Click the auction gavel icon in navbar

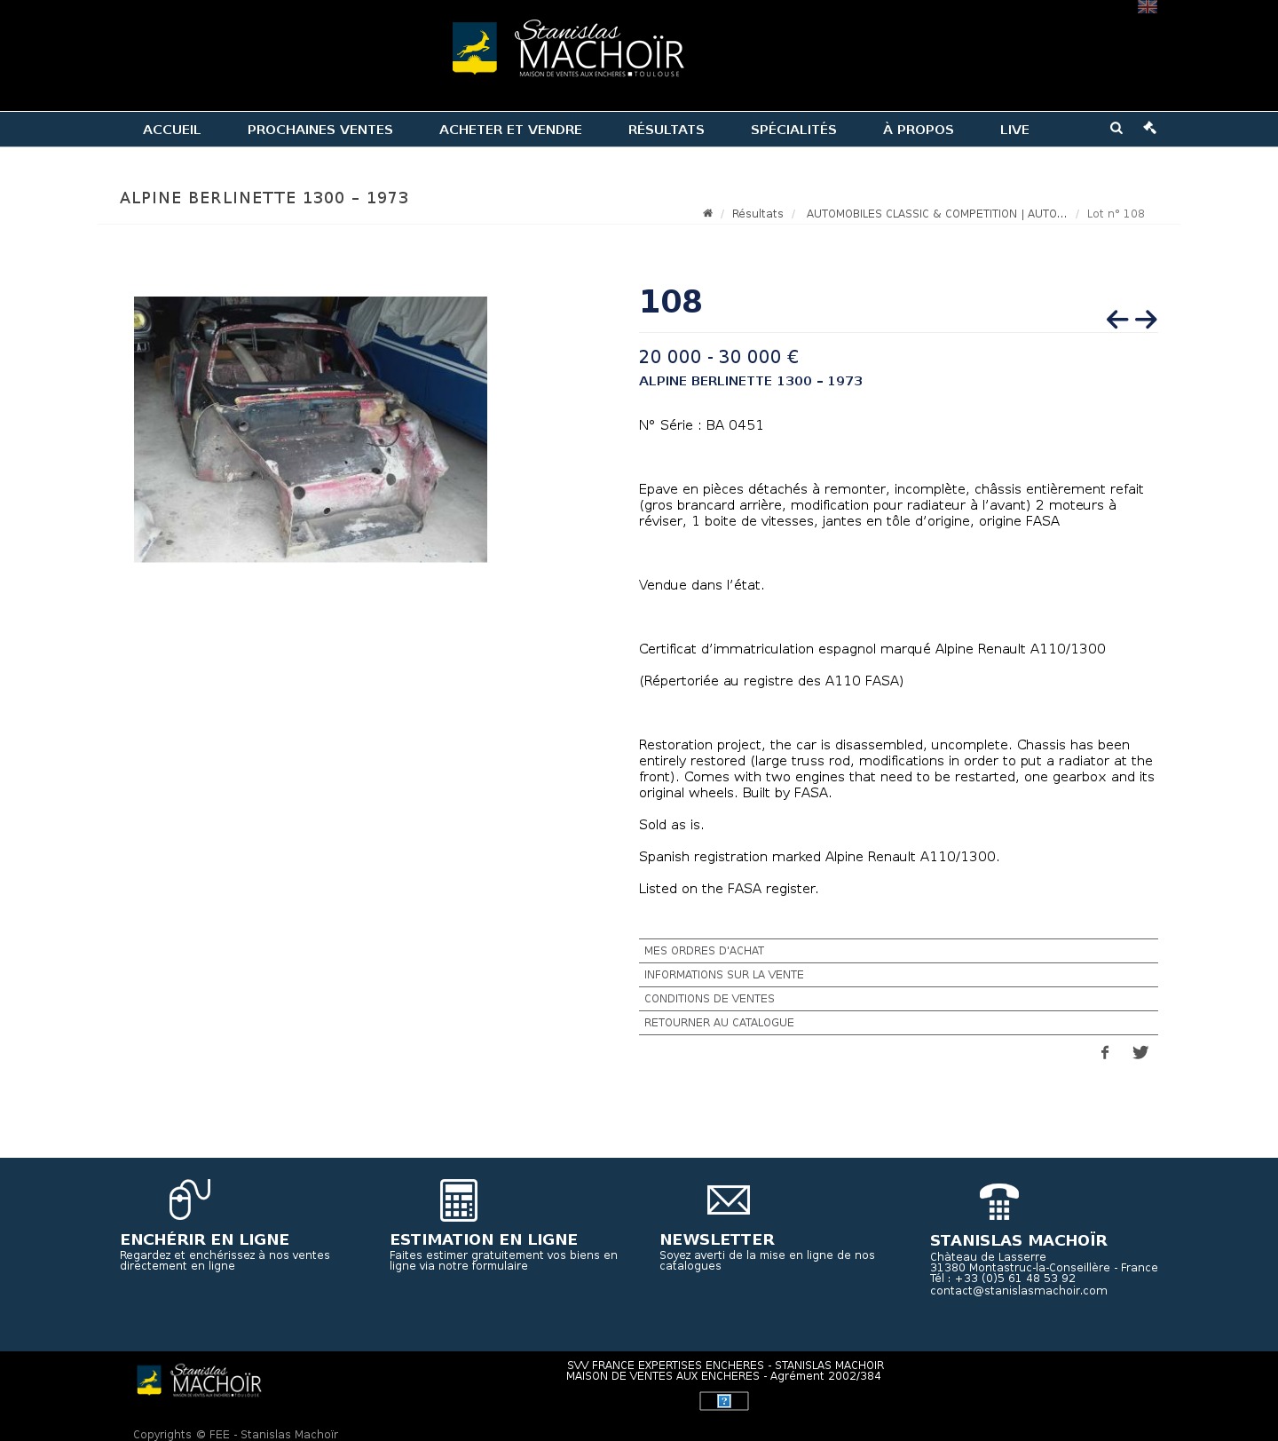tap(1150, 128)
